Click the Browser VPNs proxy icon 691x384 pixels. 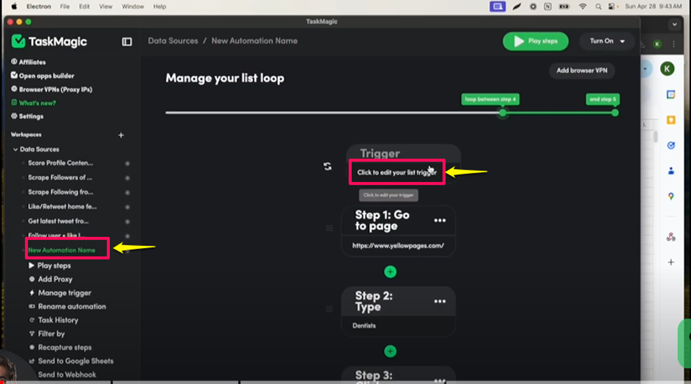coord(15,89)
